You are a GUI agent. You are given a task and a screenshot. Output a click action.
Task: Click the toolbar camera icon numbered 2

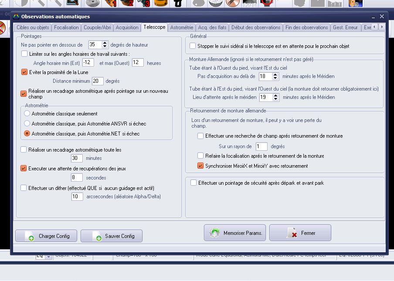(126, 3)
